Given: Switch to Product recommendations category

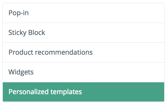Looking at the screenshot, I should [83, 52].
